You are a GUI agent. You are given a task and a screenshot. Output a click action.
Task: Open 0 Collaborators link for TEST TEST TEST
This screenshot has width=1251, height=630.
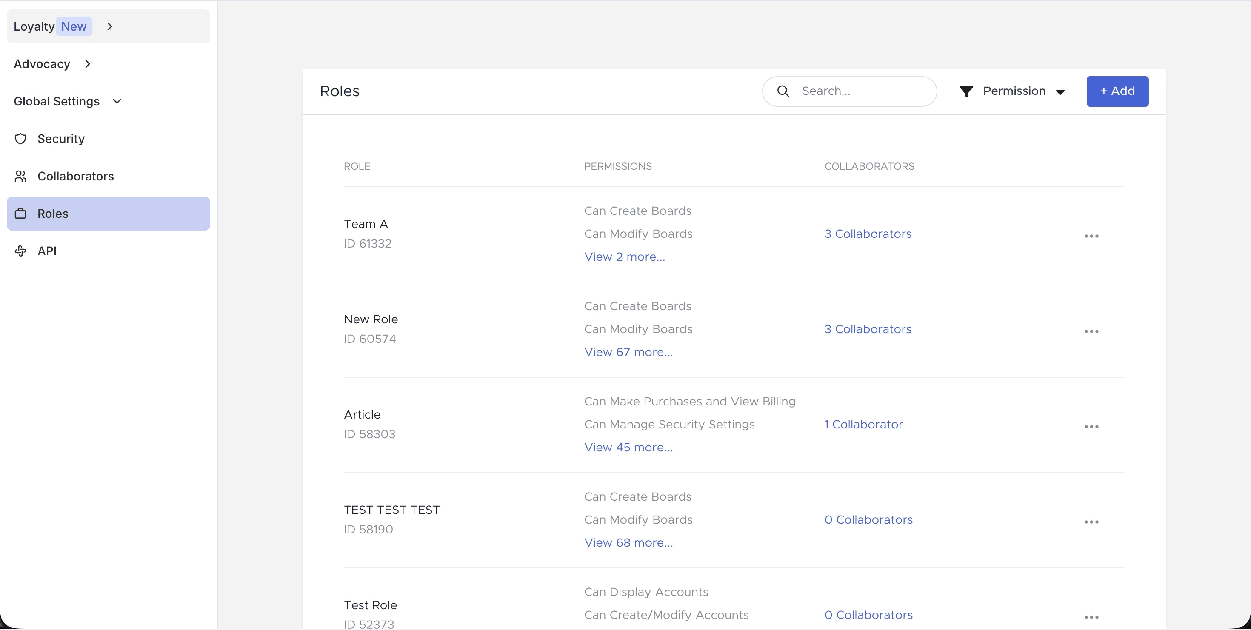(x=869, y=520)
